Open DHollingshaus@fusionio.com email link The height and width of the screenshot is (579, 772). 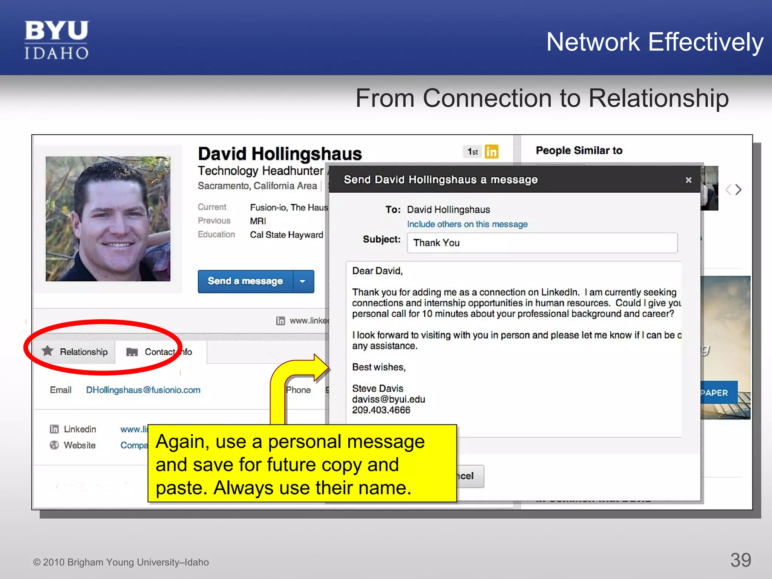[x=143, y=390]
